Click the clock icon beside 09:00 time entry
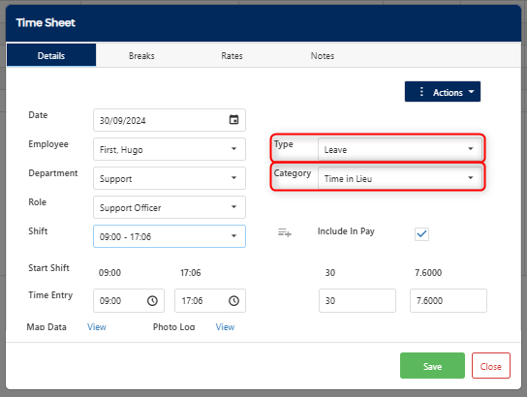Viewport: 527px width, 397px height. click(x=152, y=300)
